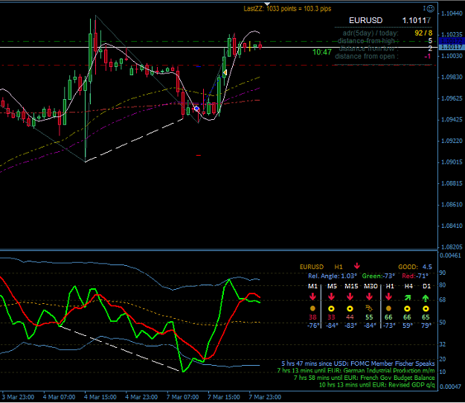Click the 'Revised GDP q/q' news line

click(376, 385)
